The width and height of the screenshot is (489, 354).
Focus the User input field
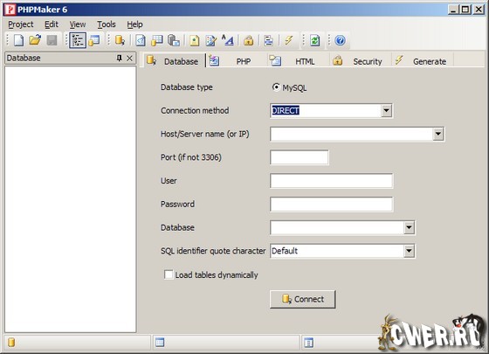click(331, 181)
